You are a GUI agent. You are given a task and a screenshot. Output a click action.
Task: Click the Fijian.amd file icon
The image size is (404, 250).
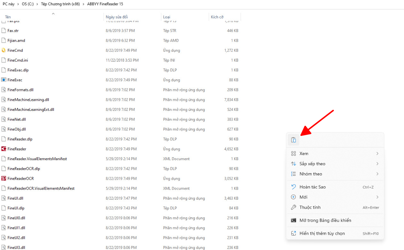(x=4, y=40)
